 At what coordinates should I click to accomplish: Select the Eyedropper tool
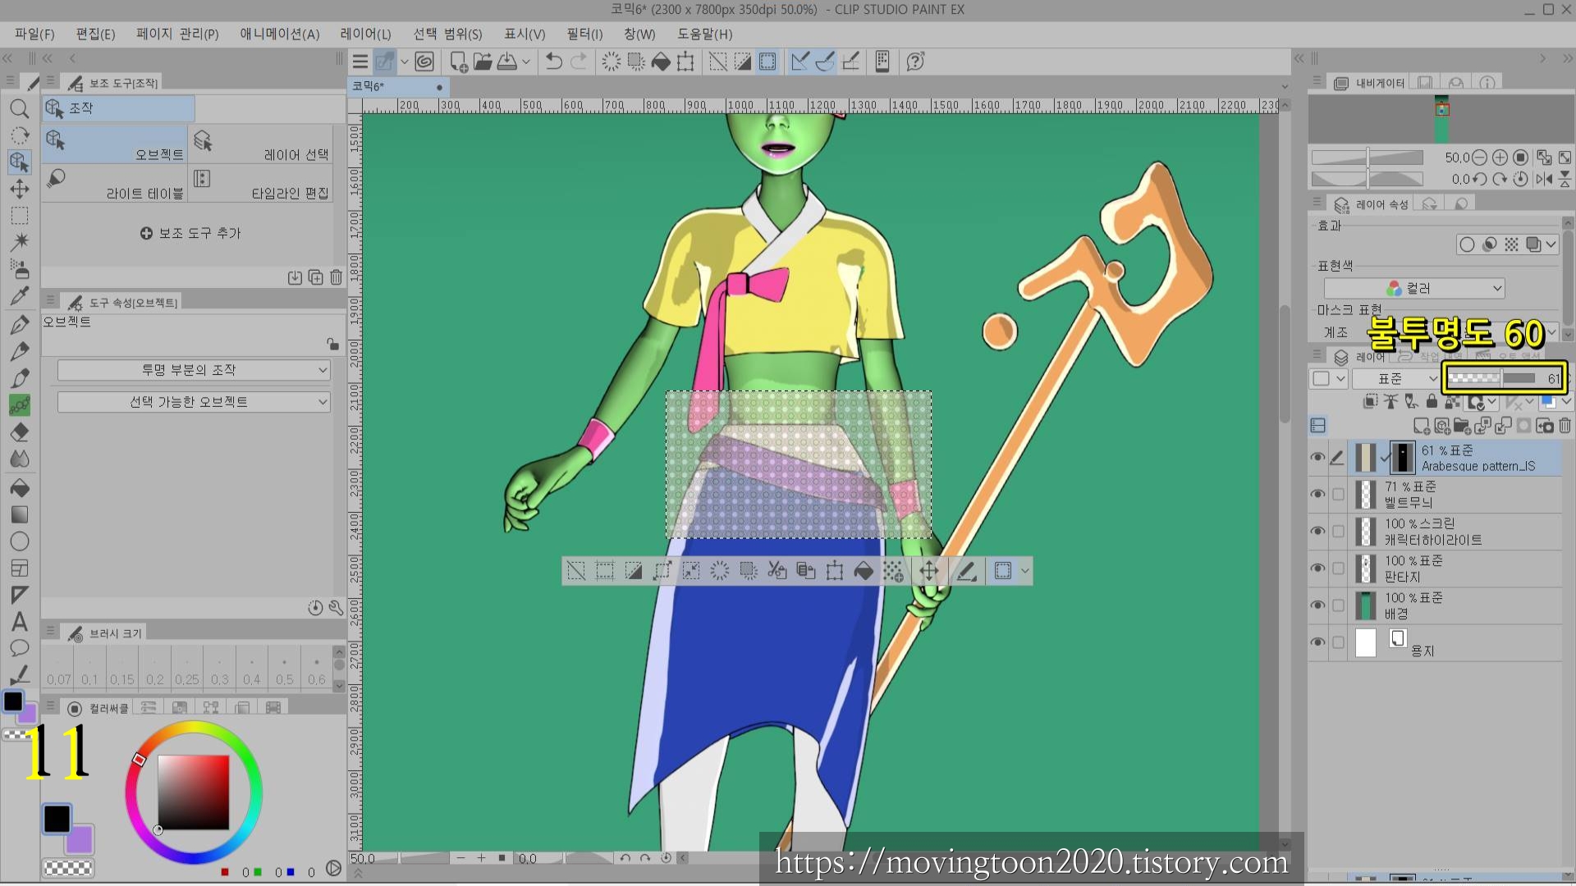(x=20, y=297)
